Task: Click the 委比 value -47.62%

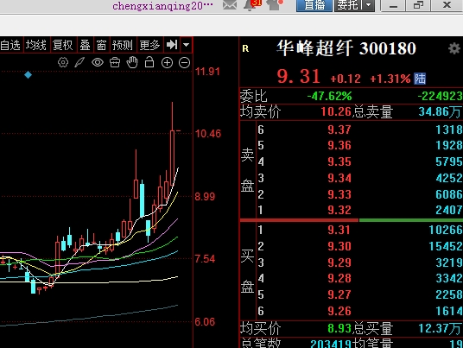Action: click(x=329, y=96)
